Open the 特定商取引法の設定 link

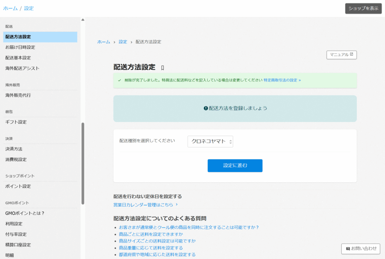pyautogui.click(x=282, y=80)
